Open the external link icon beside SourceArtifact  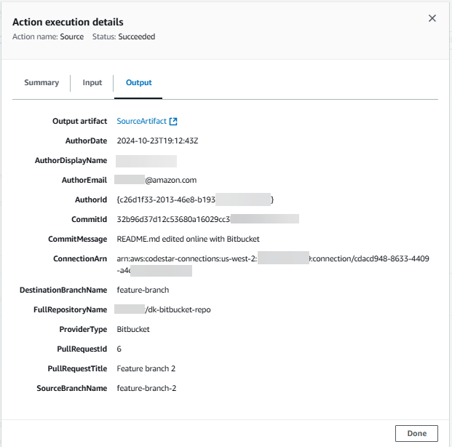coord(173,122)
